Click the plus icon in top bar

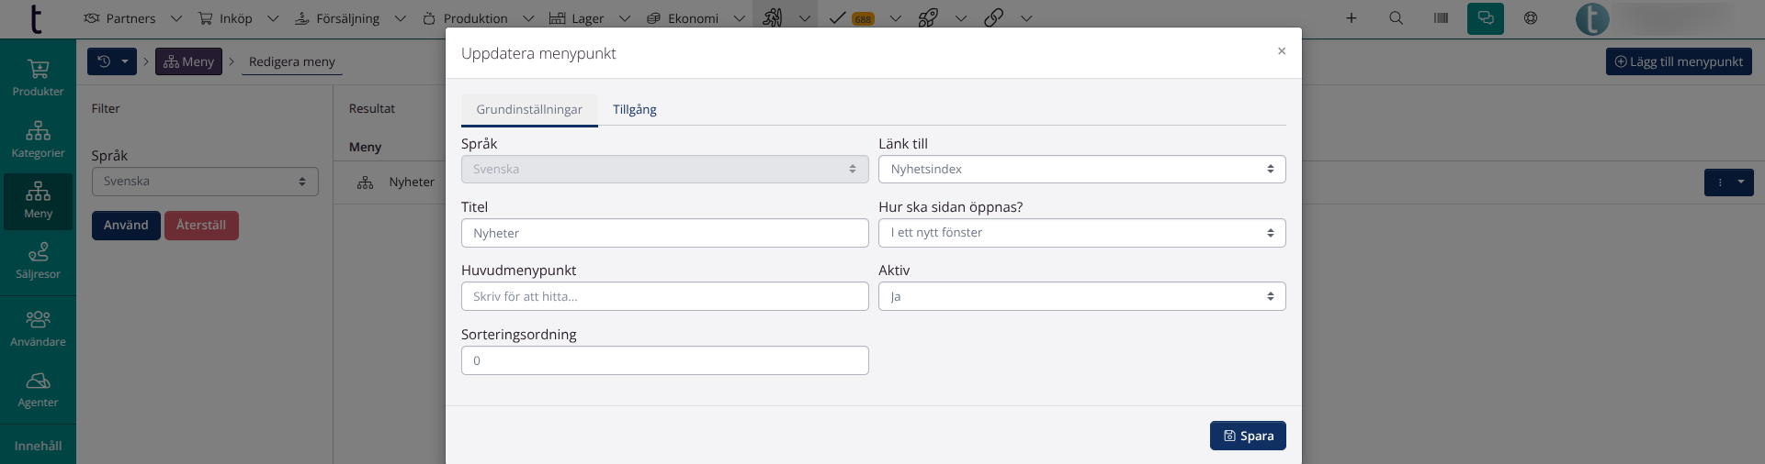click(x=1352, y=18)
